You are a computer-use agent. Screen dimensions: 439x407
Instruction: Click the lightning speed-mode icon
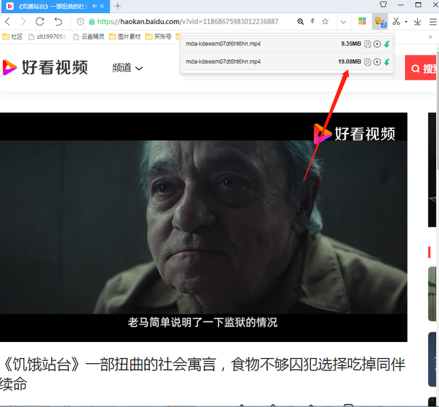(312, 21)
